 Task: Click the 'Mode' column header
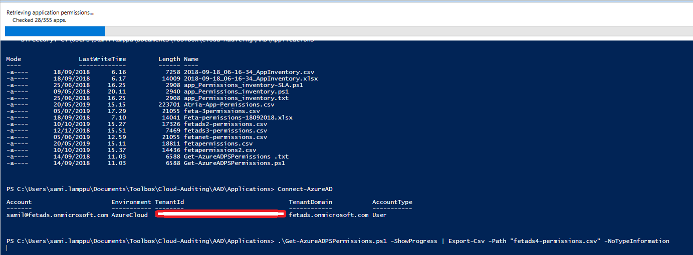tap(14, 59)
